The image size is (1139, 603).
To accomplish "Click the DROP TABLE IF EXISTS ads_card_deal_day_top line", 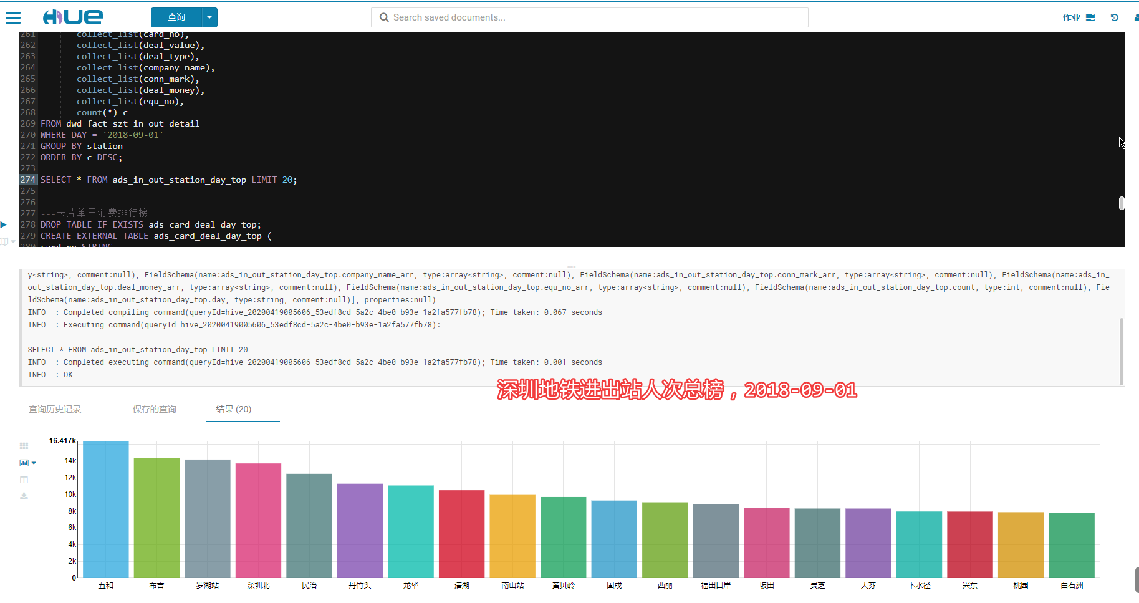I will (x=151, y=224).
